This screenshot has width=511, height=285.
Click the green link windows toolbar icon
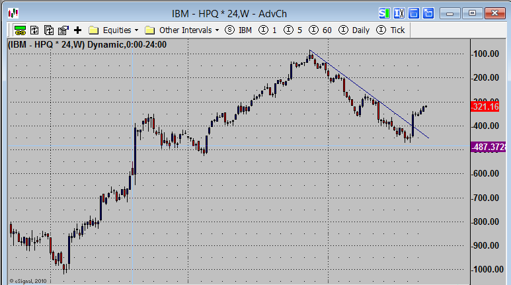click(20, 30)
